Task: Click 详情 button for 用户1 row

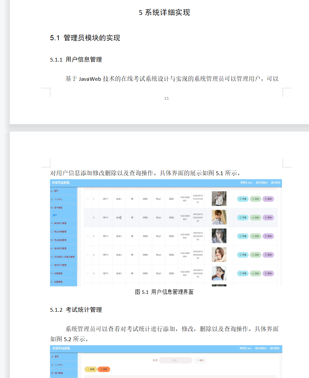Action: 242,199
